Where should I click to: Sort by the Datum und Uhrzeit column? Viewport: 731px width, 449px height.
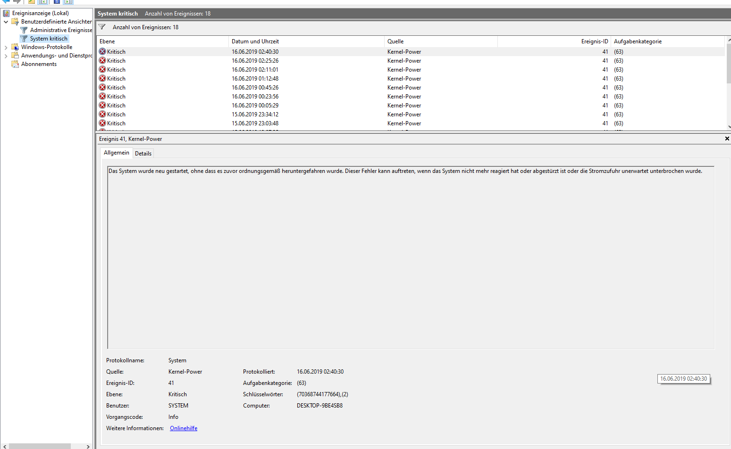pyautogui.click(x=306, y=41)
